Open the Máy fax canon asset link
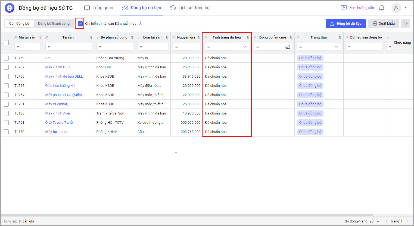 (x=57, y=132)
